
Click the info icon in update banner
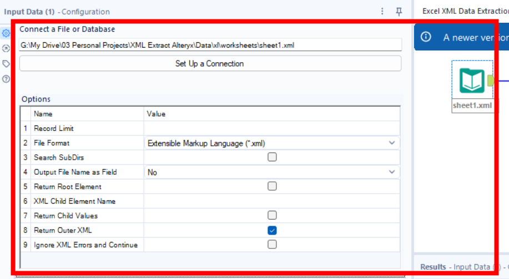pyautogui.click(x=426, y=37)
